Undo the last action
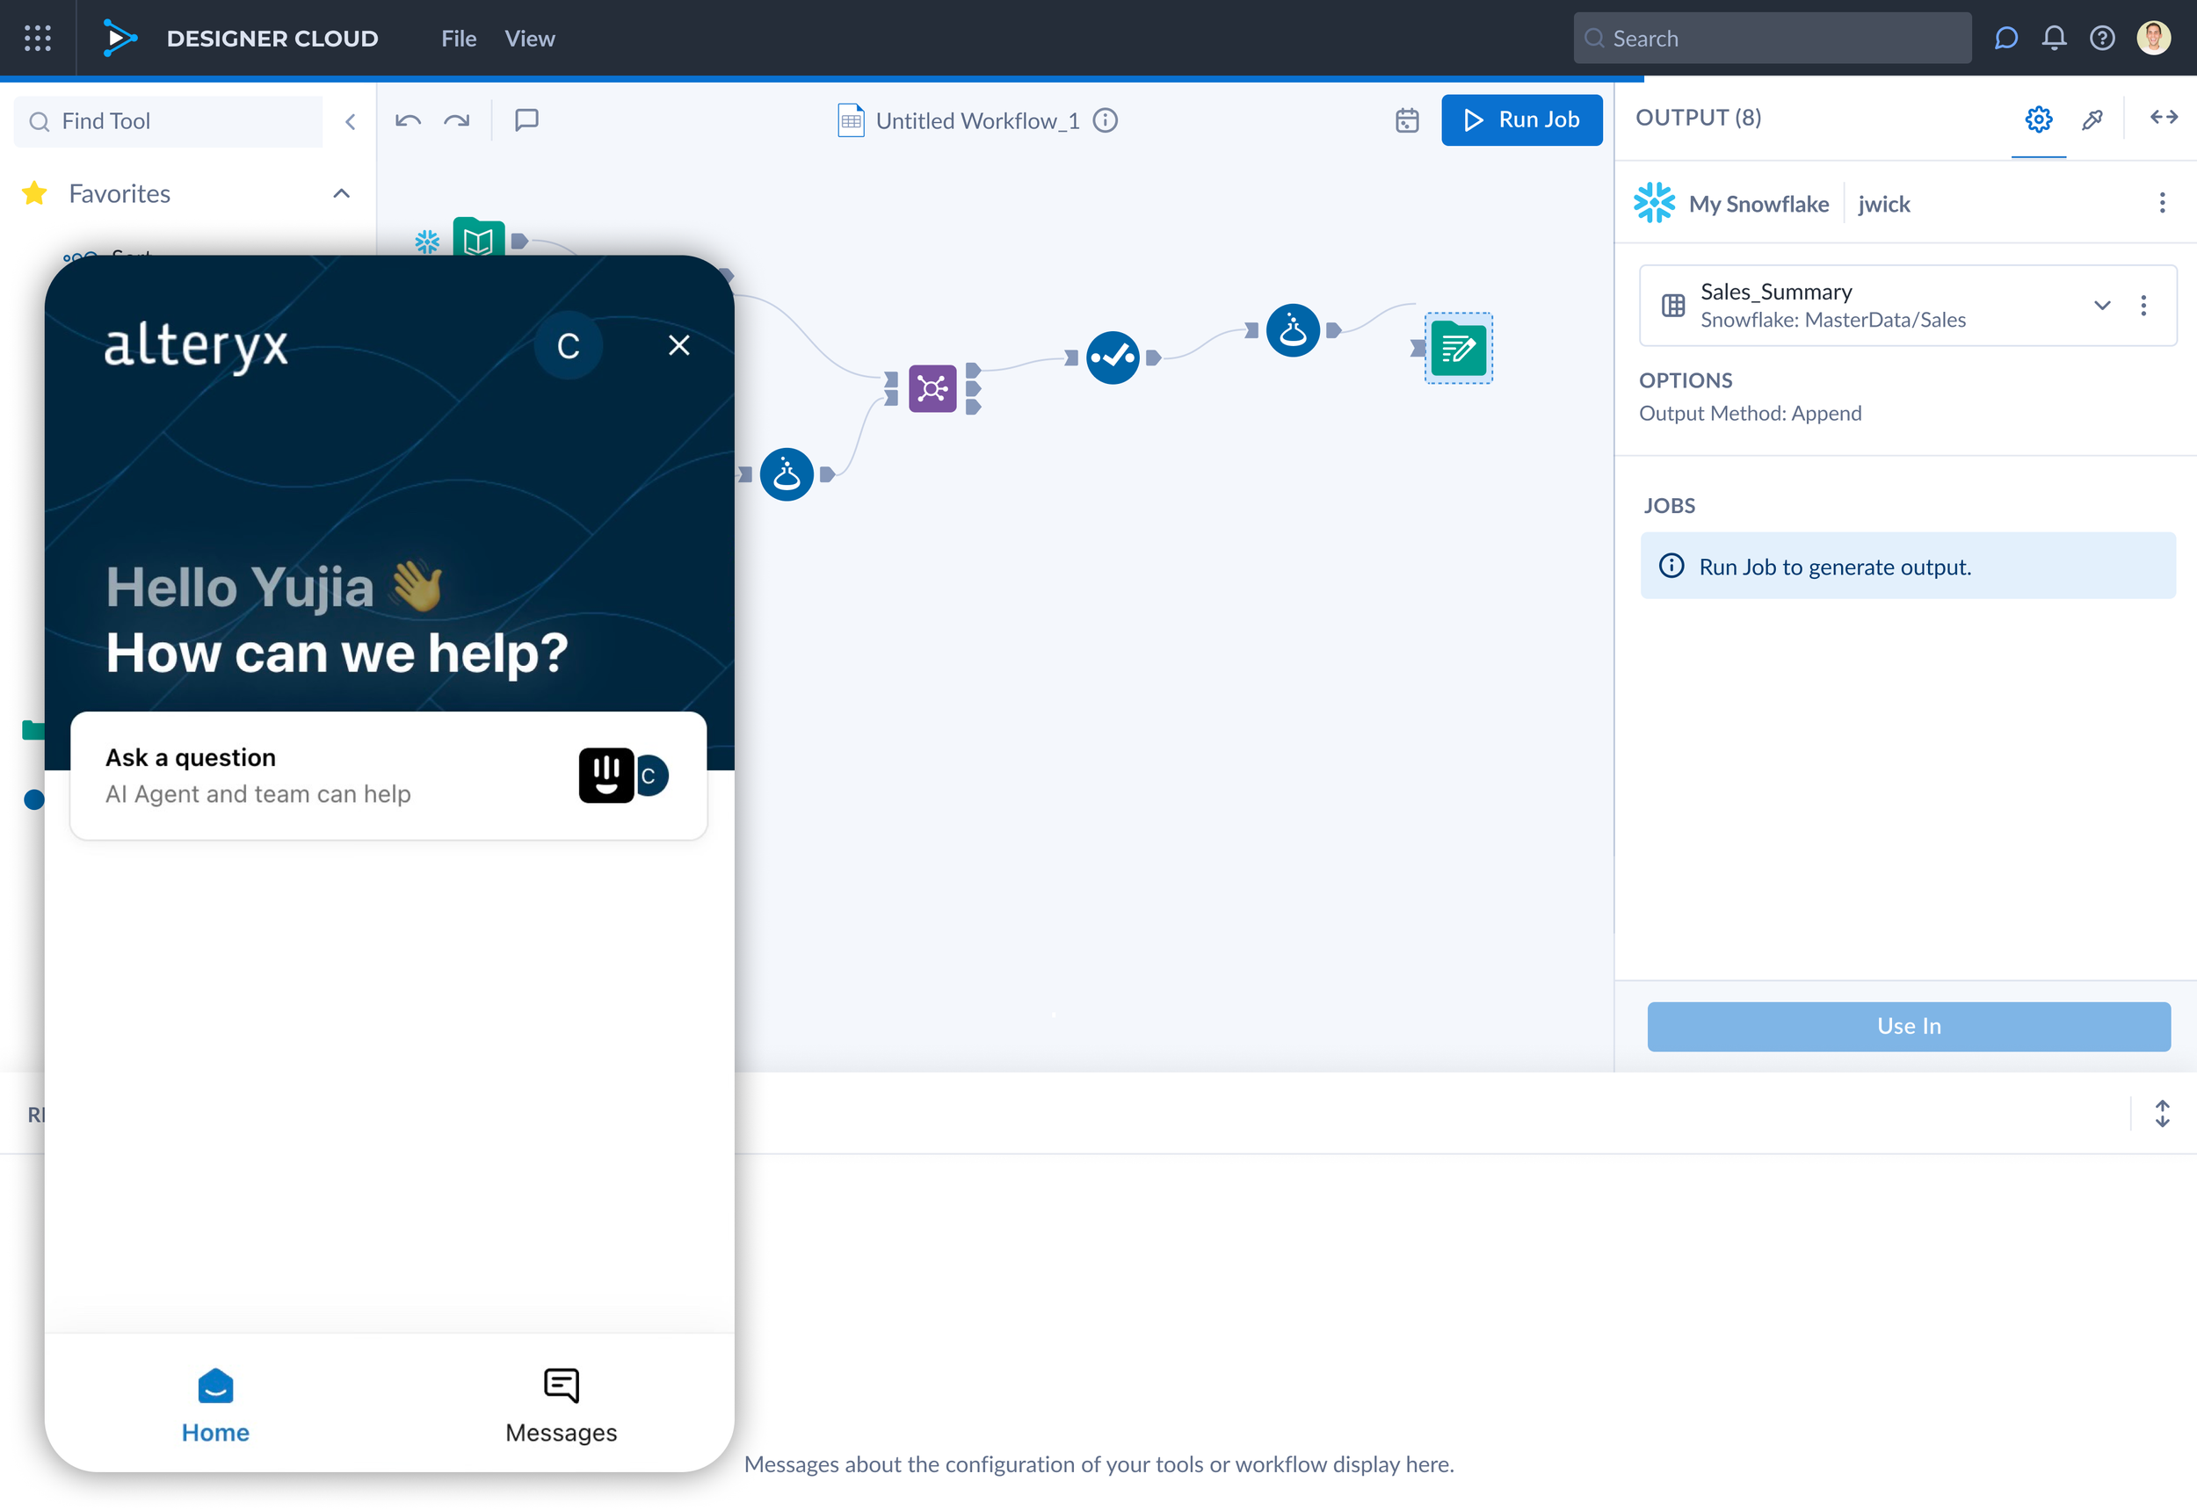Screen dimensions: 2197x1510 (408, 120)
